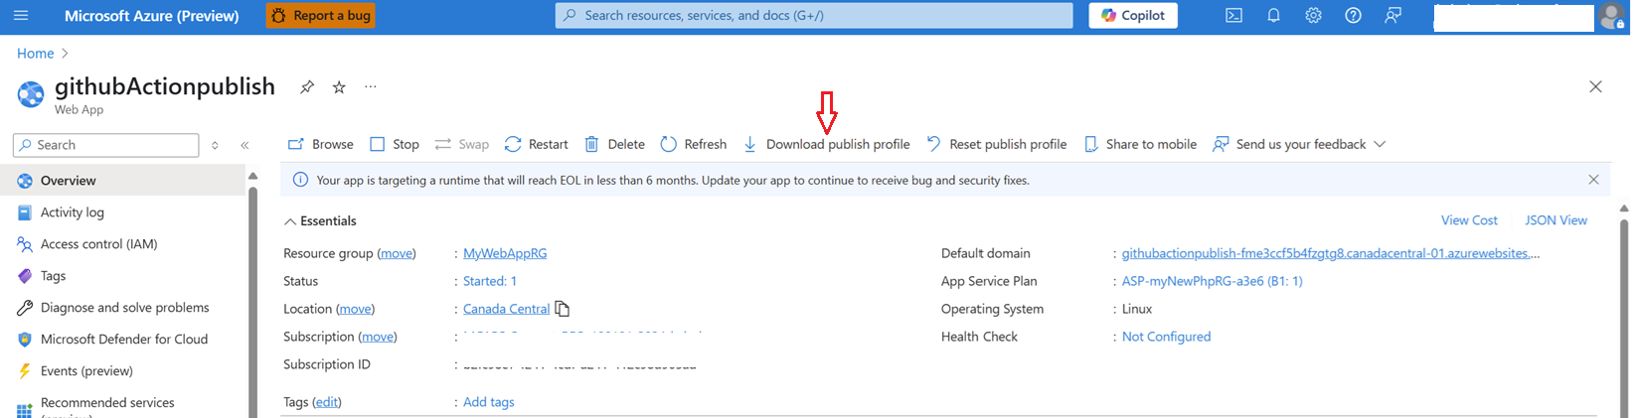Open portal settings gear icon
The width and height of the screenshot is (1633, 418).
click(x=1313, y=16)
